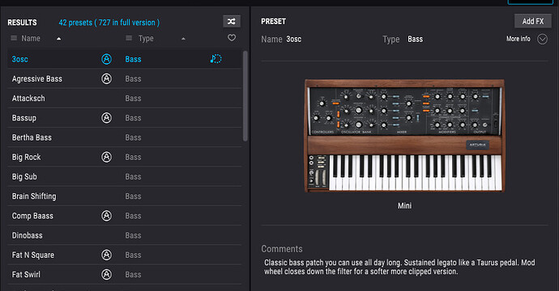Image resolution: width=559 pixels, height=291 pixels.
Task: Click Bass type on Dinobass row
Action: point(133,235)
